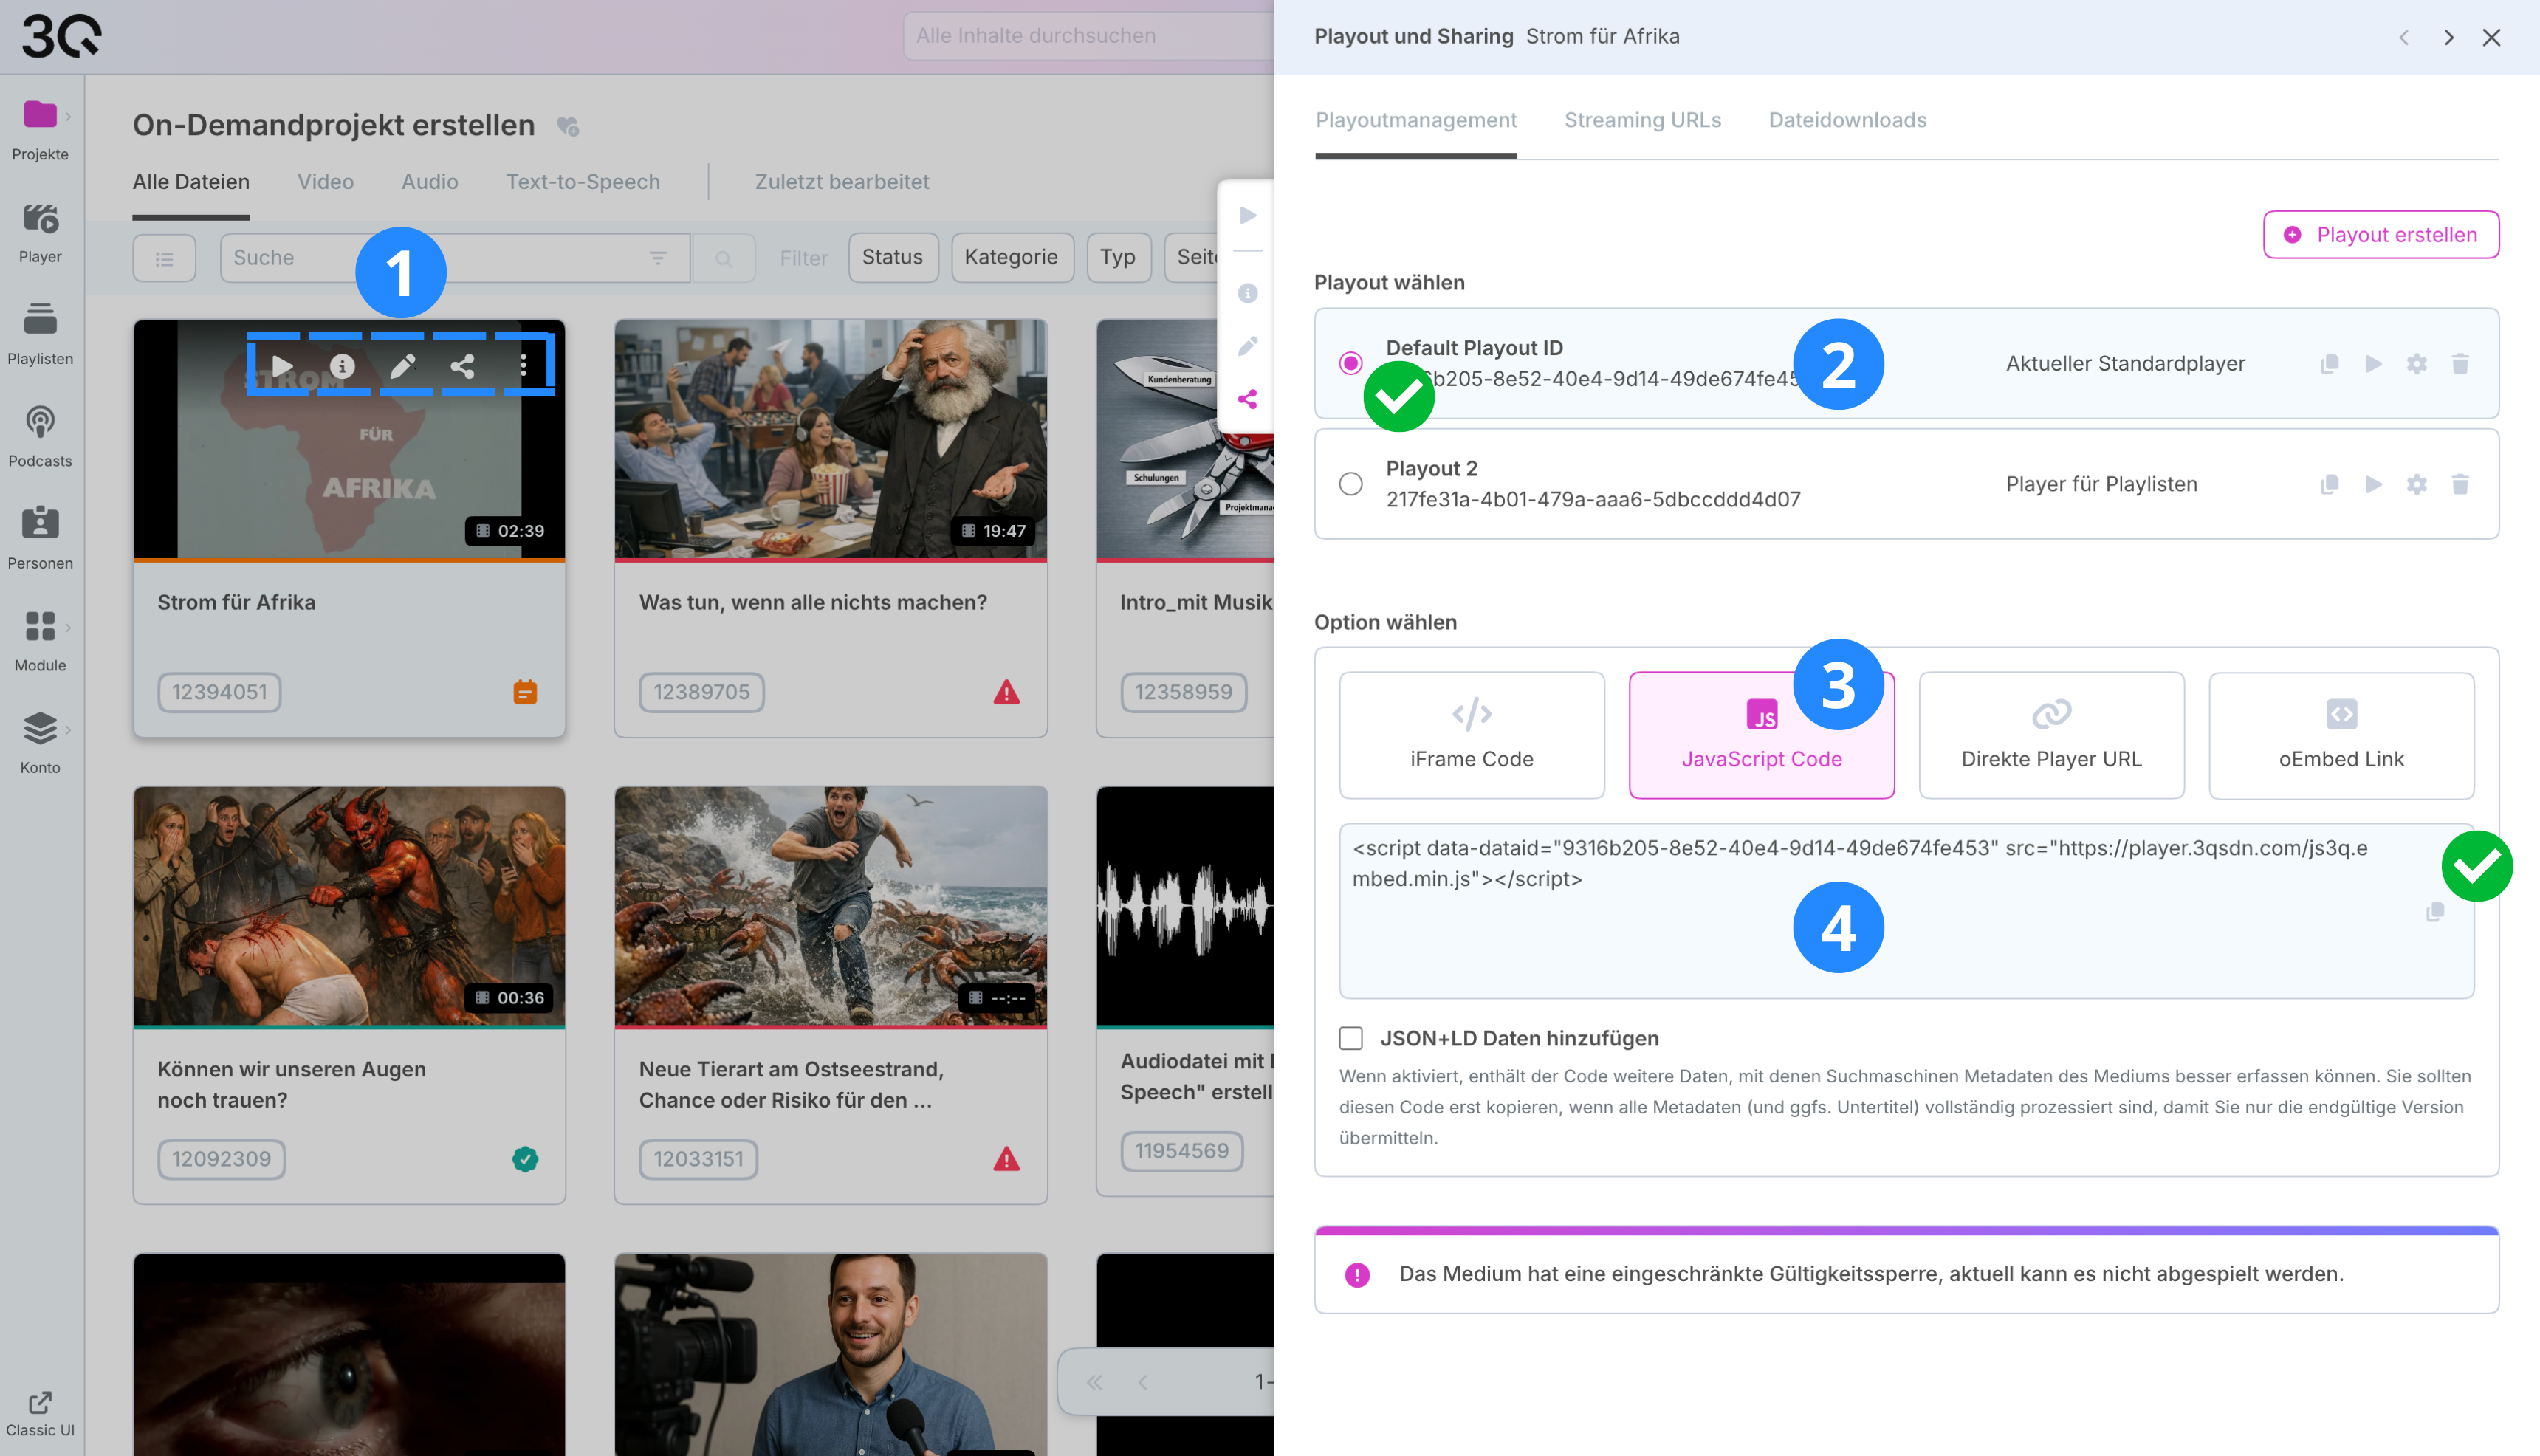Viewport: 2540px width, 1456px height.
Task: Click the Playout erstellen button
Action: pos(2380,235)
